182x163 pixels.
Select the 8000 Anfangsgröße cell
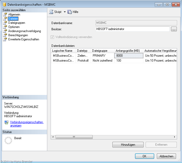click(129, 55)
